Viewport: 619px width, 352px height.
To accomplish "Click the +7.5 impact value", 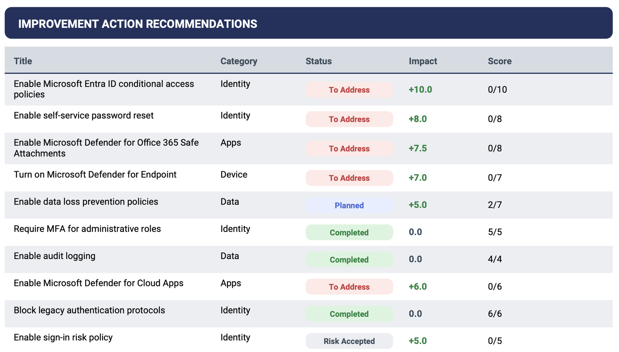I will click(x=418, y=148).
